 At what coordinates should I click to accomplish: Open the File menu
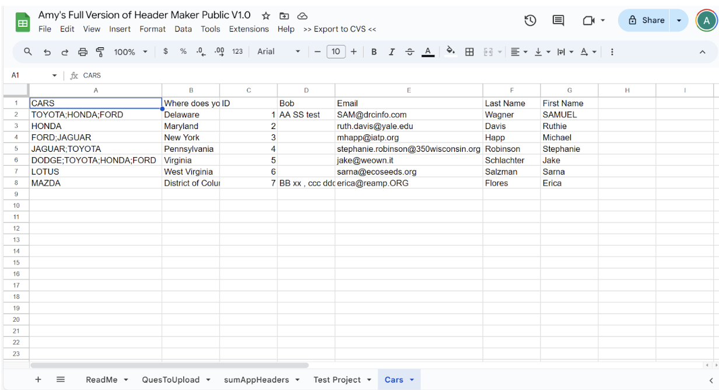tap(45, 29)
